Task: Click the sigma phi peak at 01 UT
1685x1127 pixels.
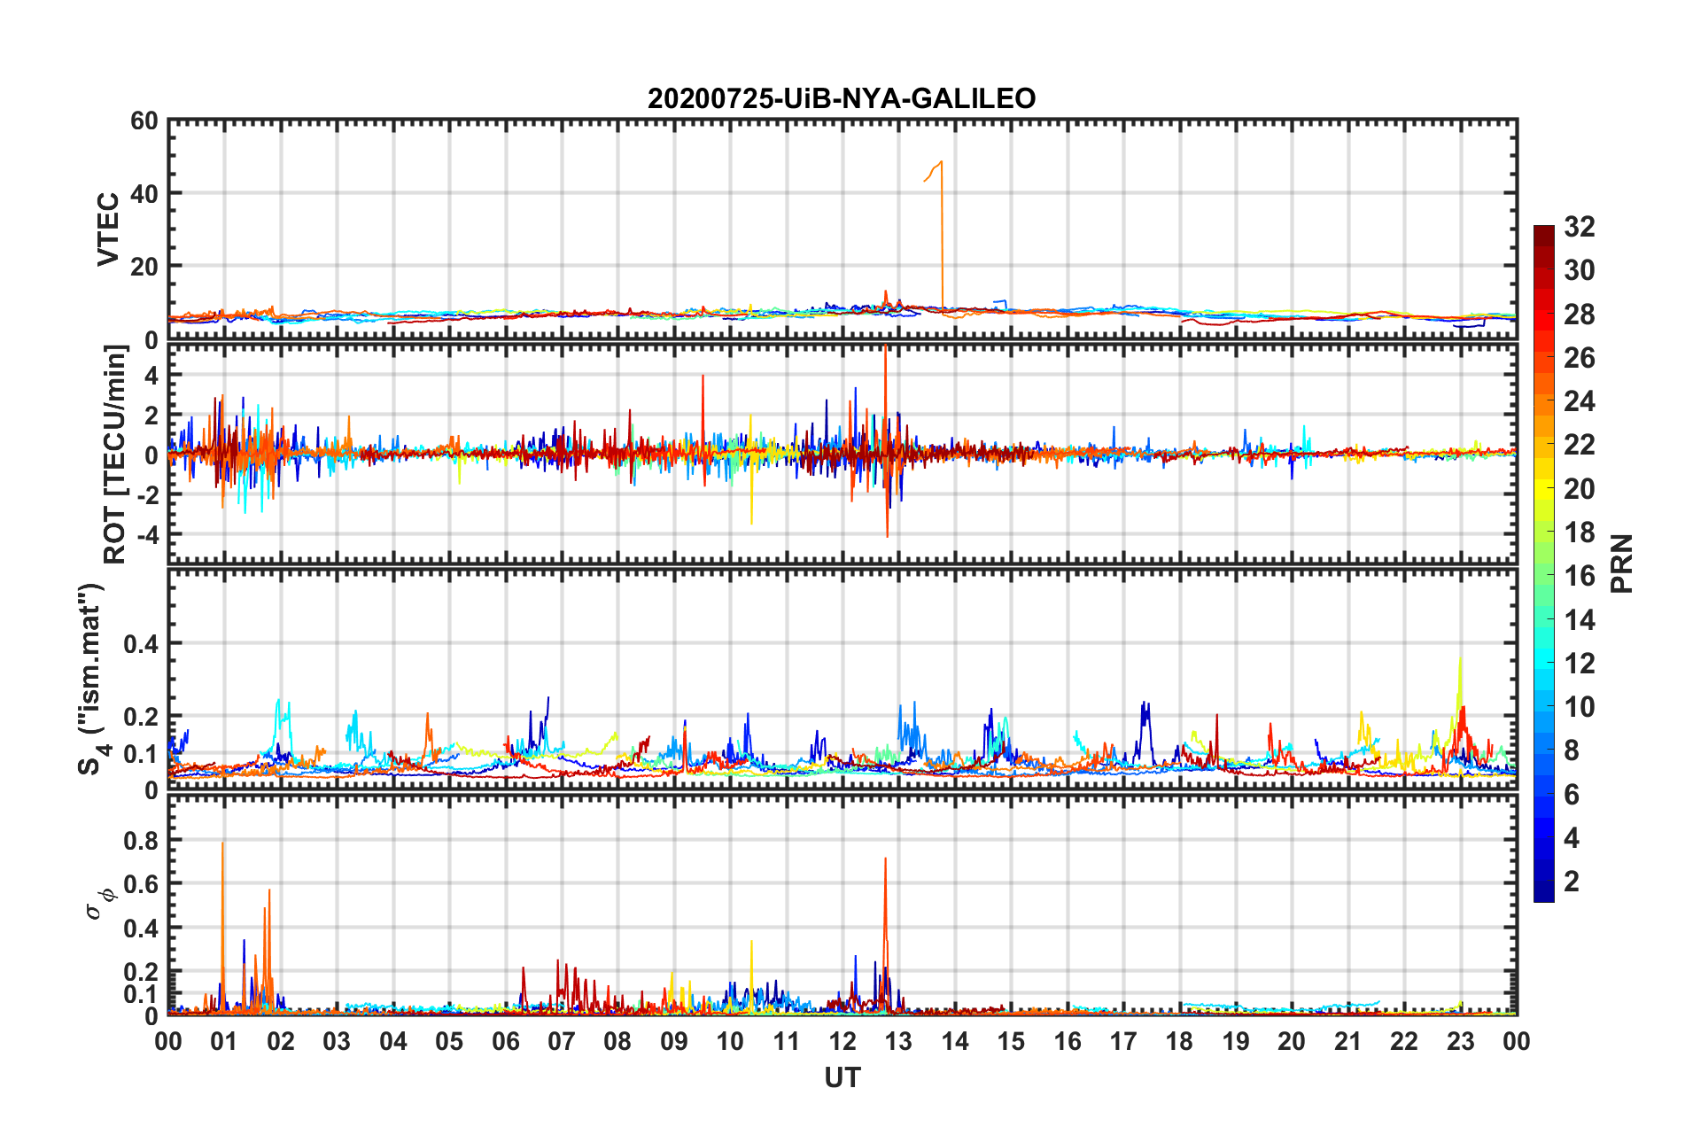Action: 222,926
